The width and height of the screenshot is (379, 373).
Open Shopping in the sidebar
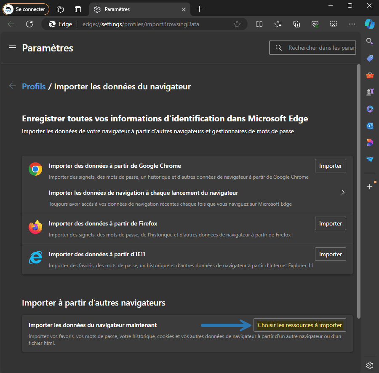[x=369, y=58]
